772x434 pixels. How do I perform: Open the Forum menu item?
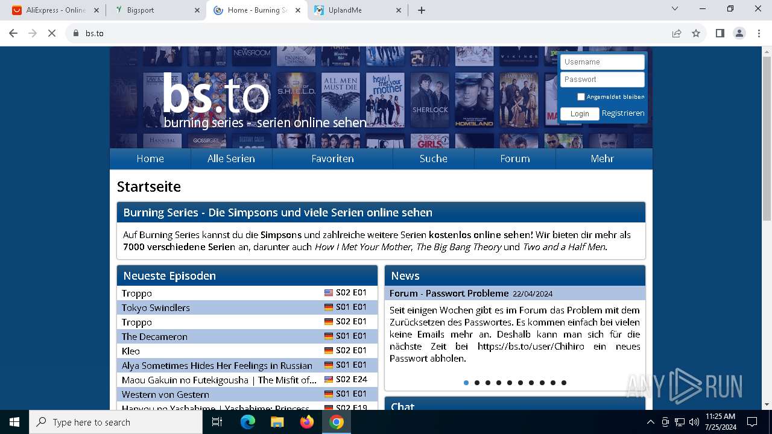coord(515,159)
